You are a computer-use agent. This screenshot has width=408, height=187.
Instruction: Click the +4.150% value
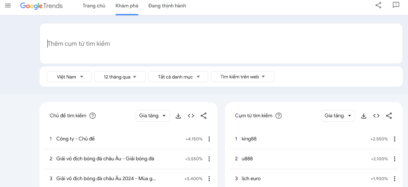tap(194, 139)
